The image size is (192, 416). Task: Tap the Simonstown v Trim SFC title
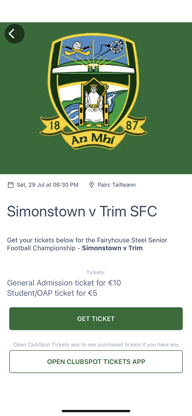coord(82,211)
